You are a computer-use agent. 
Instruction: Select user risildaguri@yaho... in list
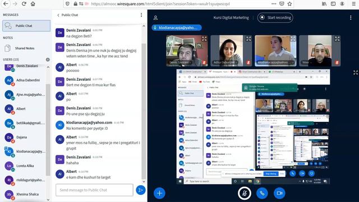pyautogui.click(x=25, y=180)
